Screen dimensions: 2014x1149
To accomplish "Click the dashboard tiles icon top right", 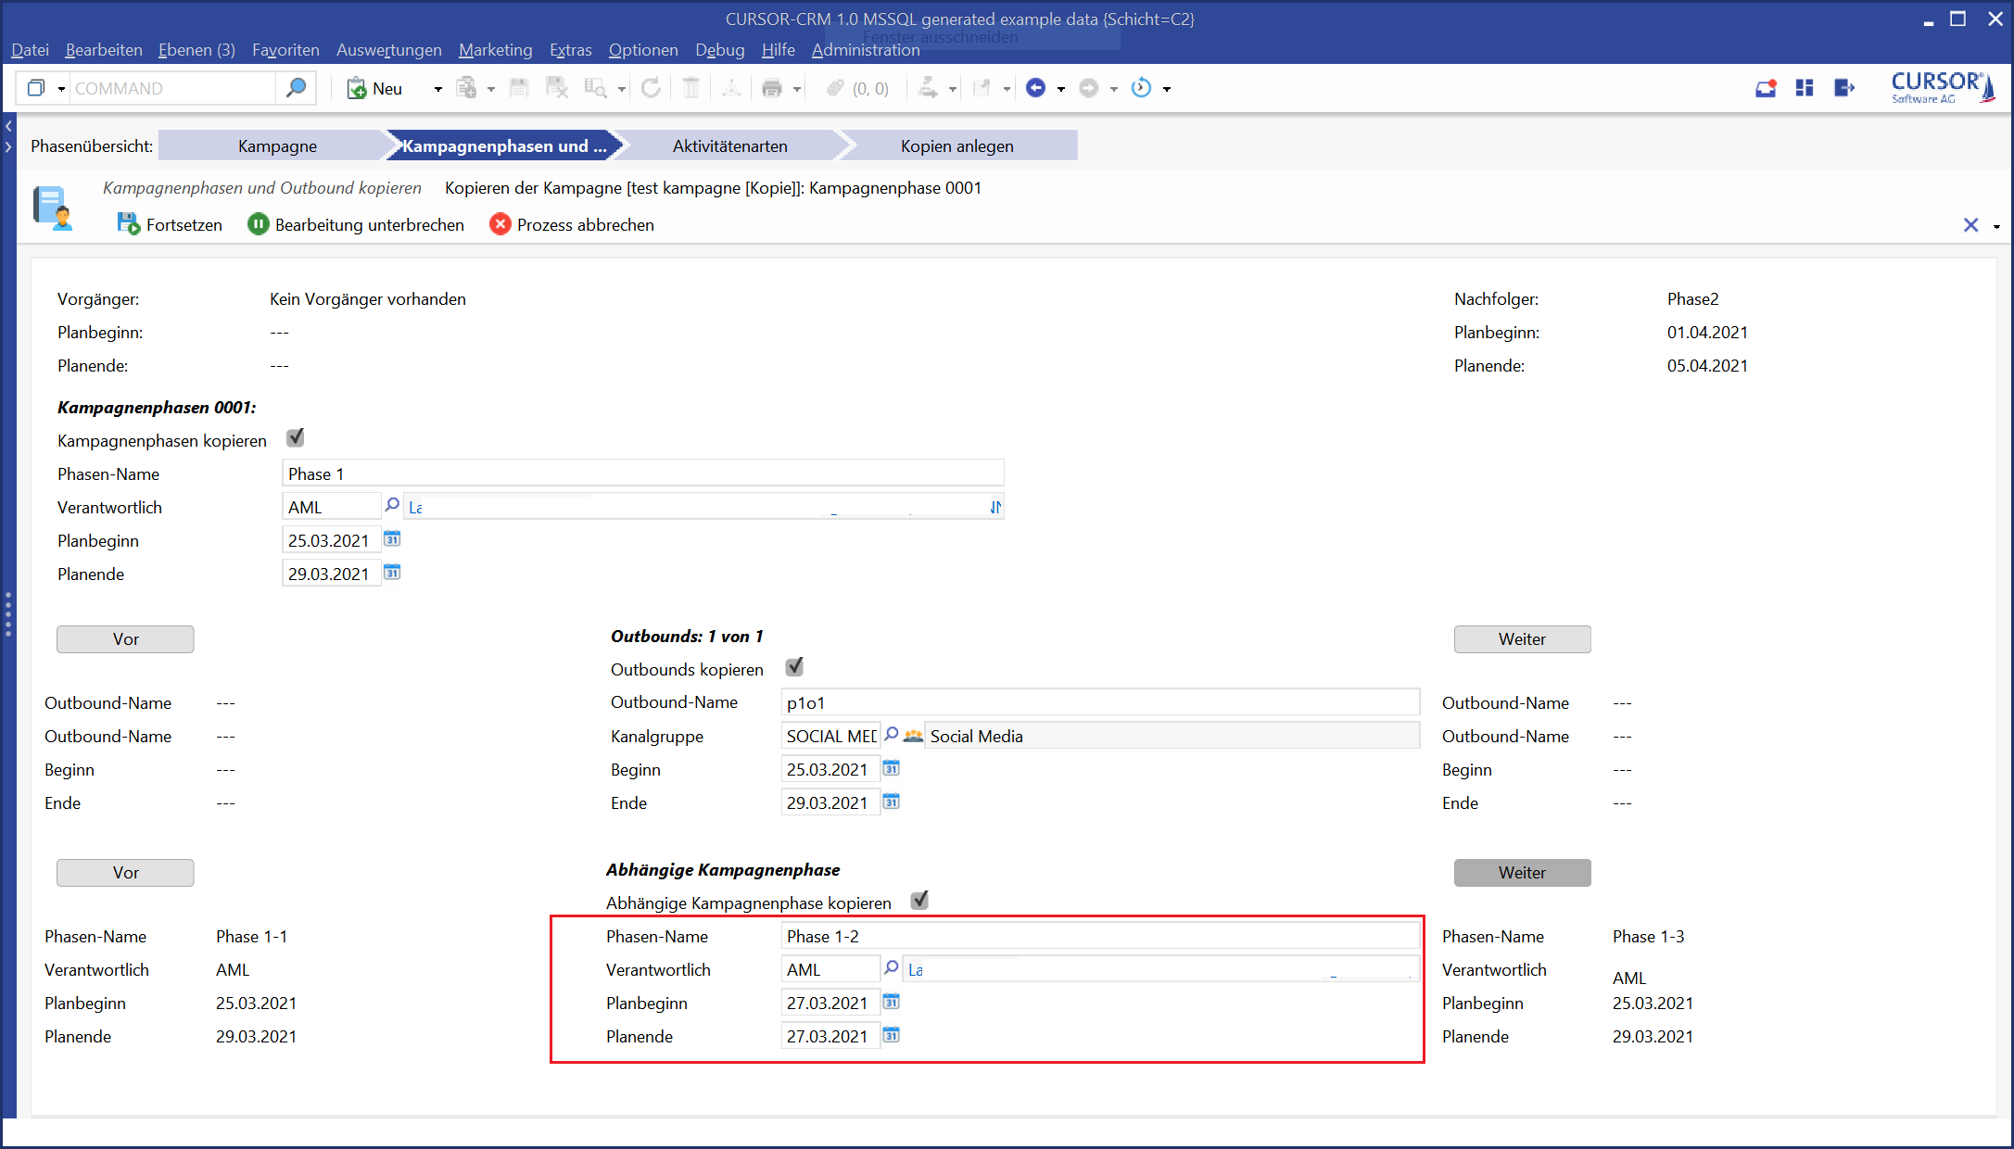I will coord(1804,88).
